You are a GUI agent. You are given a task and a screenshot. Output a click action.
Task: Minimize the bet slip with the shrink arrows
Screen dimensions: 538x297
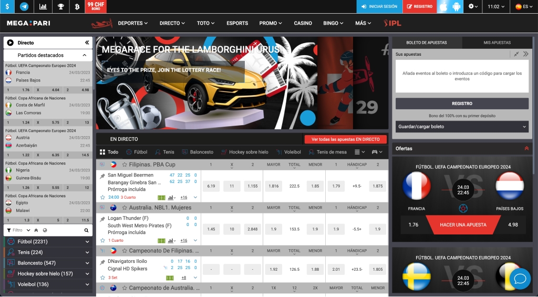tap(516, 54)
